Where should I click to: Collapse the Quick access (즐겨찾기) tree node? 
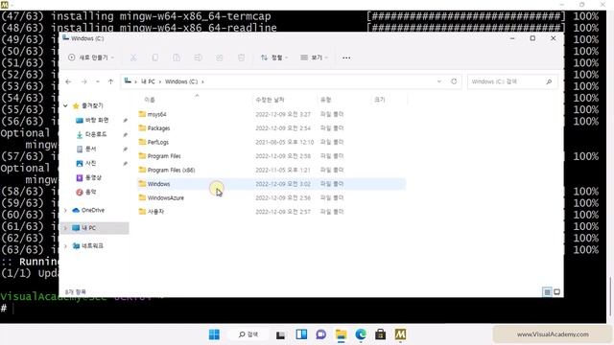(65, 105)
